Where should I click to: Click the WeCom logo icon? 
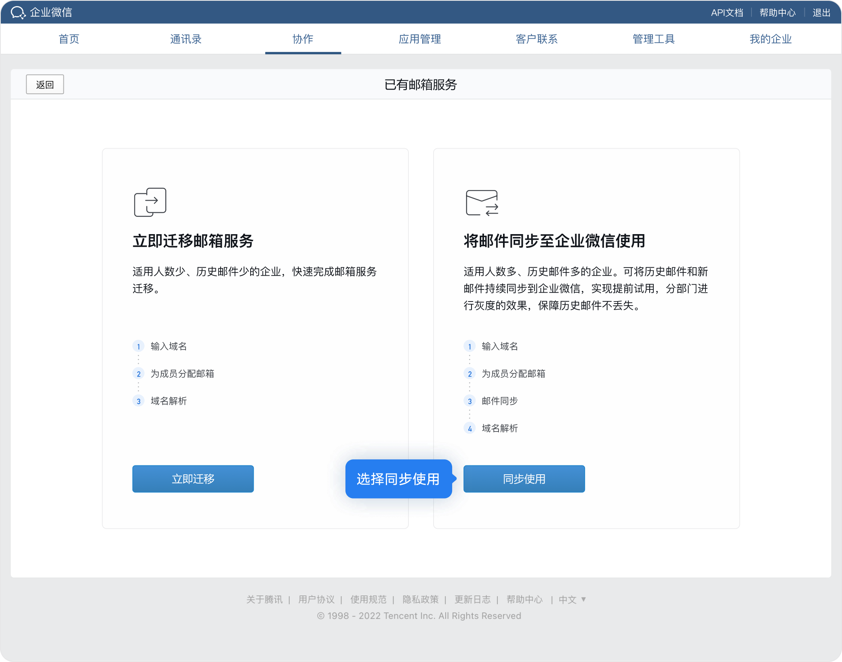pyautogui.click(x=18, y=13)
